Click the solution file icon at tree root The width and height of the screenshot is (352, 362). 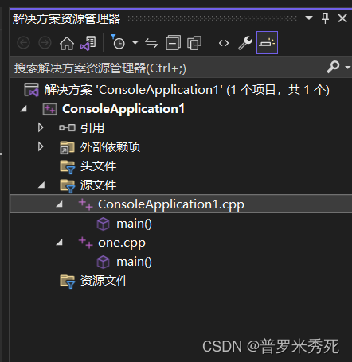tap(31, 90)
